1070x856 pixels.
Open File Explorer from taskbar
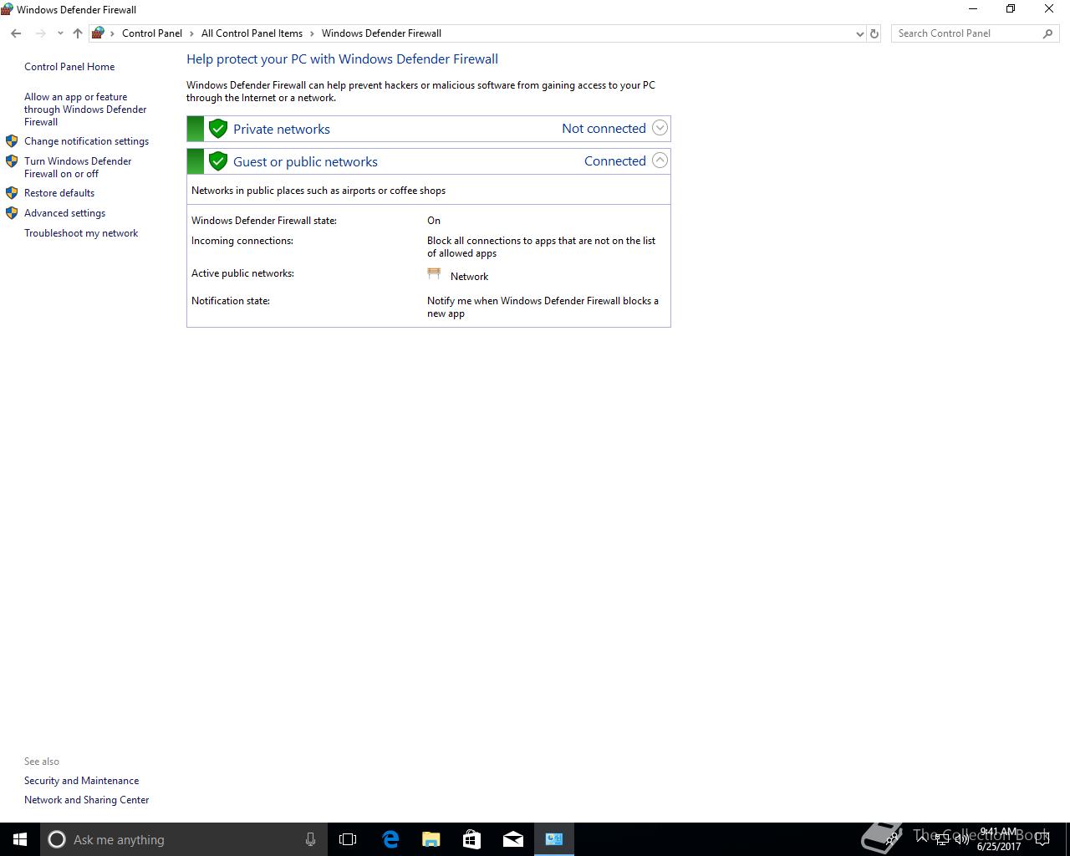pos(431,839)
